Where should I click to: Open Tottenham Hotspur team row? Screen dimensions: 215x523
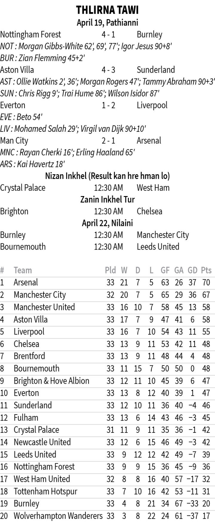[45, 491]
